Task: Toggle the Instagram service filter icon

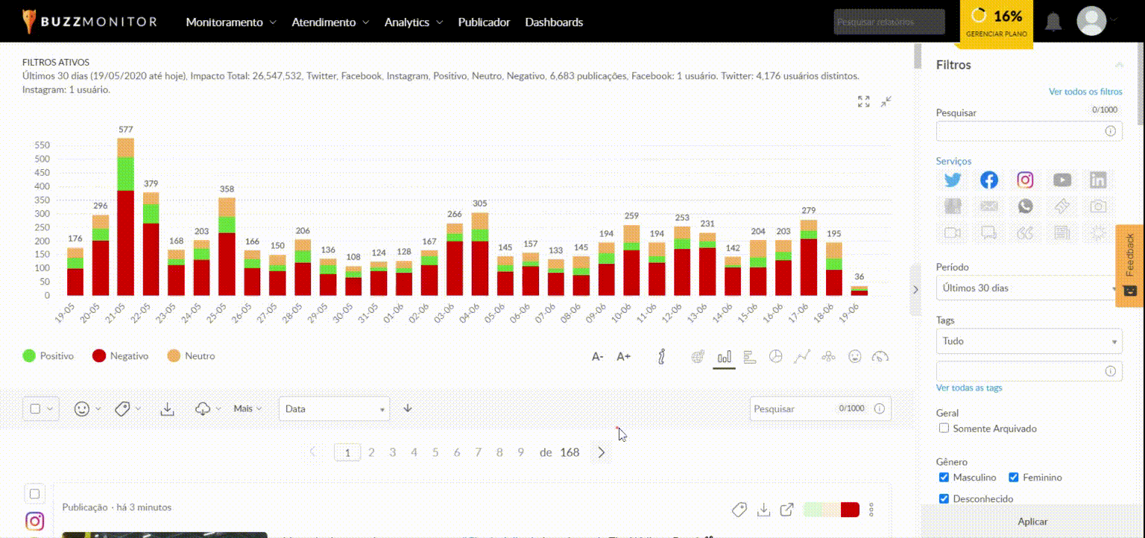Action: pos(1025,180)
